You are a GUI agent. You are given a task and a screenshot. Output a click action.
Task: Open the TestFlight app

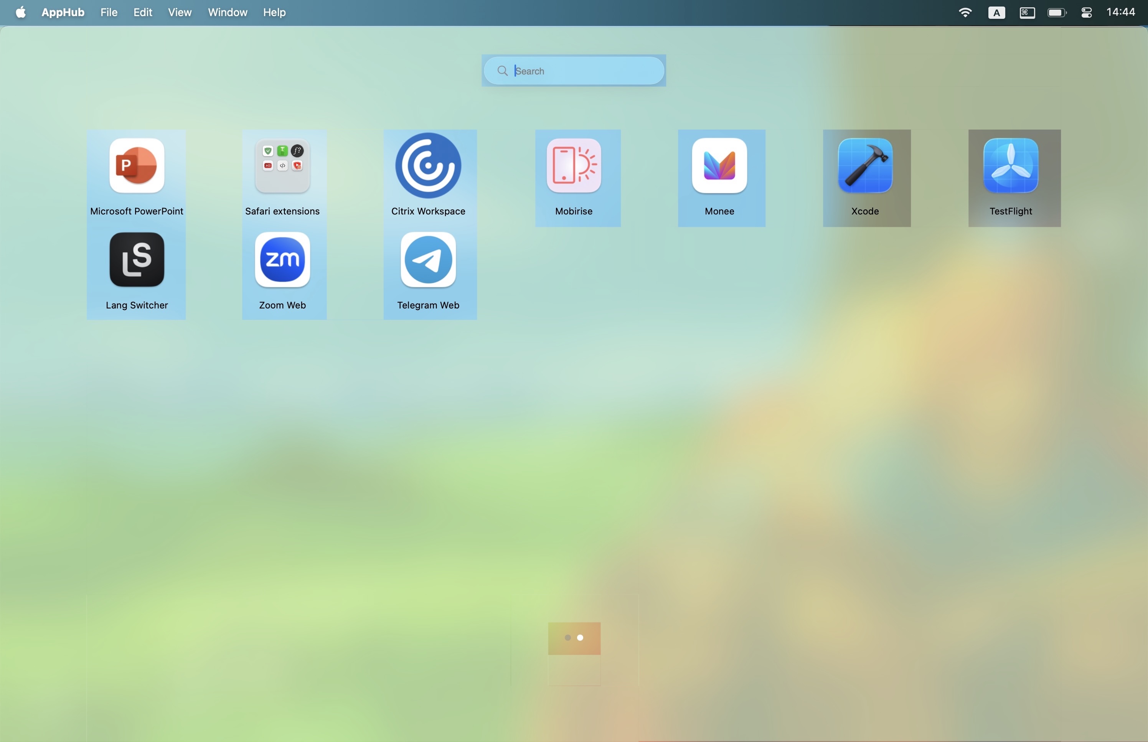(x=1011, y=166)
